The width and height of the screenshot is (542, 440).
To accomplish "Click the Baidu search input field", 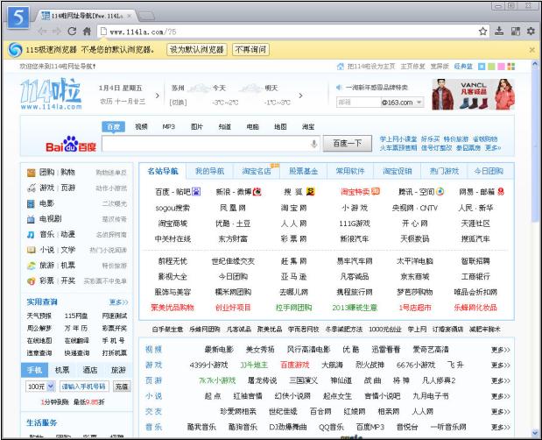I will [x=206, y=143].
